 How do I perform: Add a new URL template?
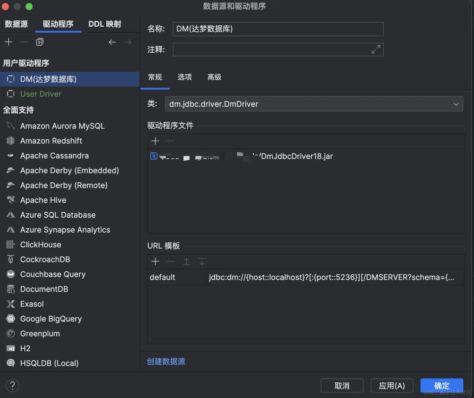pos(155,261)
